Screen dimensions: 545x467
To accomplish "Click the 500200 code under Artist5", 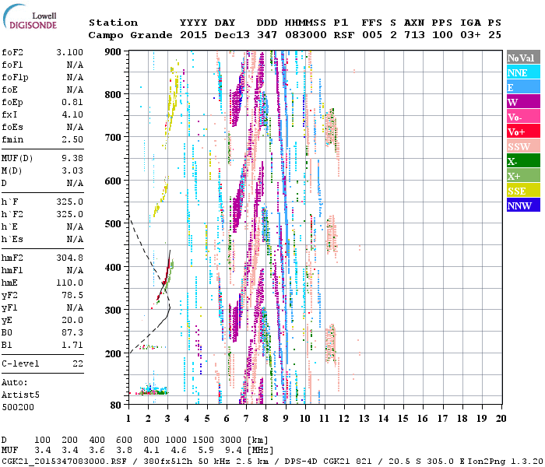I will [x=18, y=407].
